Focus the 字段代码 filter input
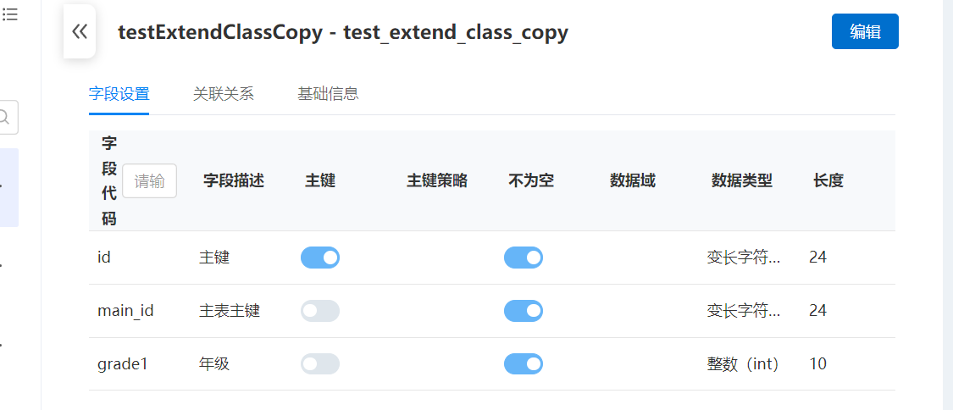 (150, 180)
